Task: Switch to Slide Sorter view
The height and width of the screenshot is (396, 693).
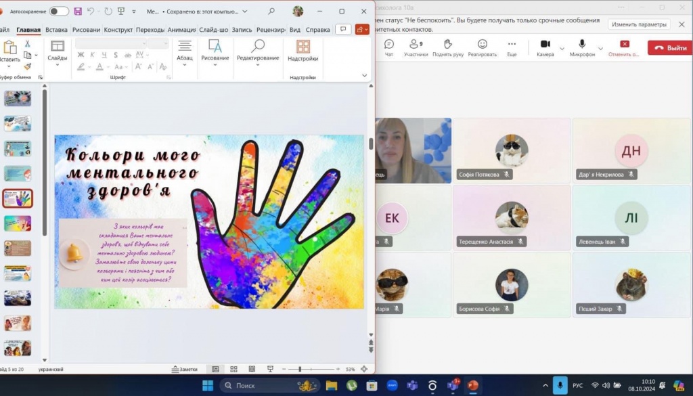Action: coord(233,369)
